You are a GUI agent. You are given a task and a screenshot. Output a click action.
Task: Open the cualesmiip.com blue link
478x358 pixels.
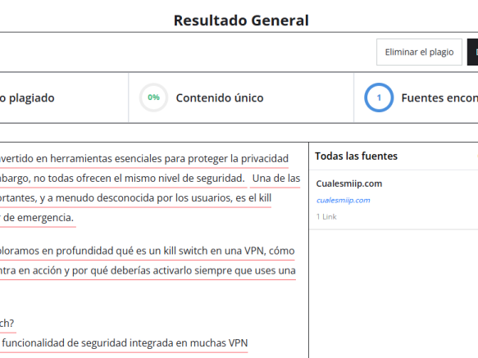pos(344,200)
